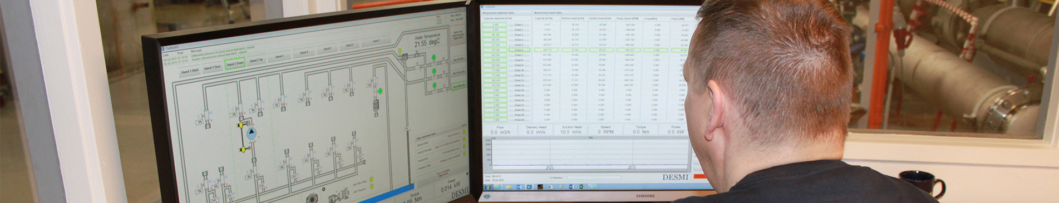Click the Point 4 button
This screenshot has width=1059, height=203.
tap(519, 40)
